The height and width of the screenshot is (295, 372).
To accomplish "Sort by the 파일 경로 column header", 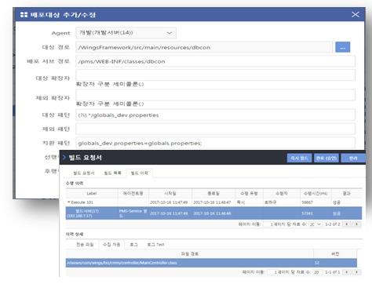I will [x=190, y=253].
